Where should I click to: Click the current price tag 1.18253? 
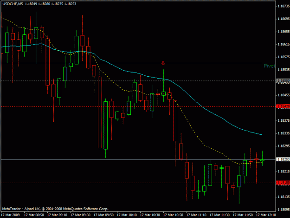tap(283, 159)
